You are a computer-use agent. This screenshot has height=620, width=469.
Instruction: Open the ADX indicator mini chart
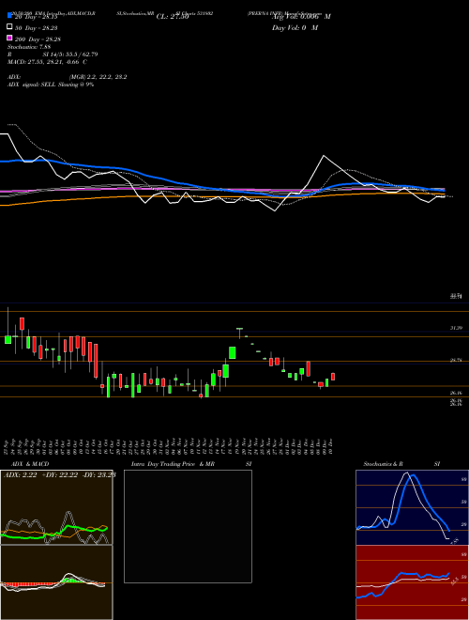(x=56, y=507)
